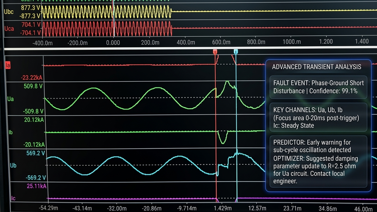Select the Ubc channel label

9,12
